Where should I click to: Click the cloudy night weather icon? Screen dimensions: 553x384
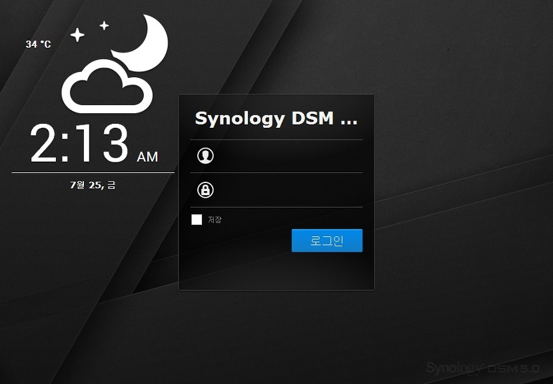click(115, 64)
